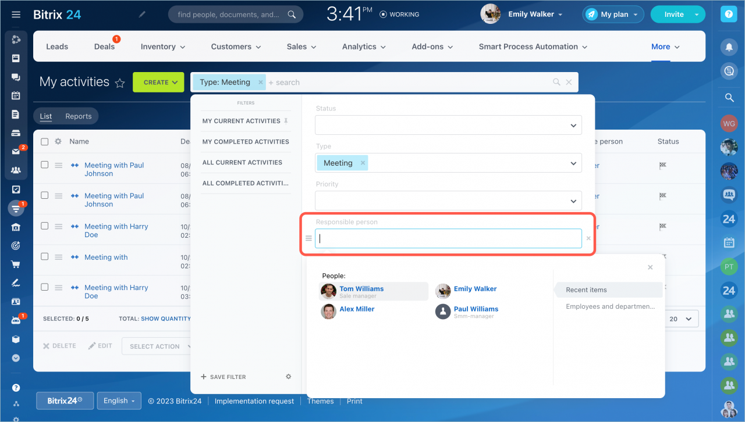The image size is (745, 422).
Task: Open the page size 20 dropdown
Action: (x=680, y=319)
